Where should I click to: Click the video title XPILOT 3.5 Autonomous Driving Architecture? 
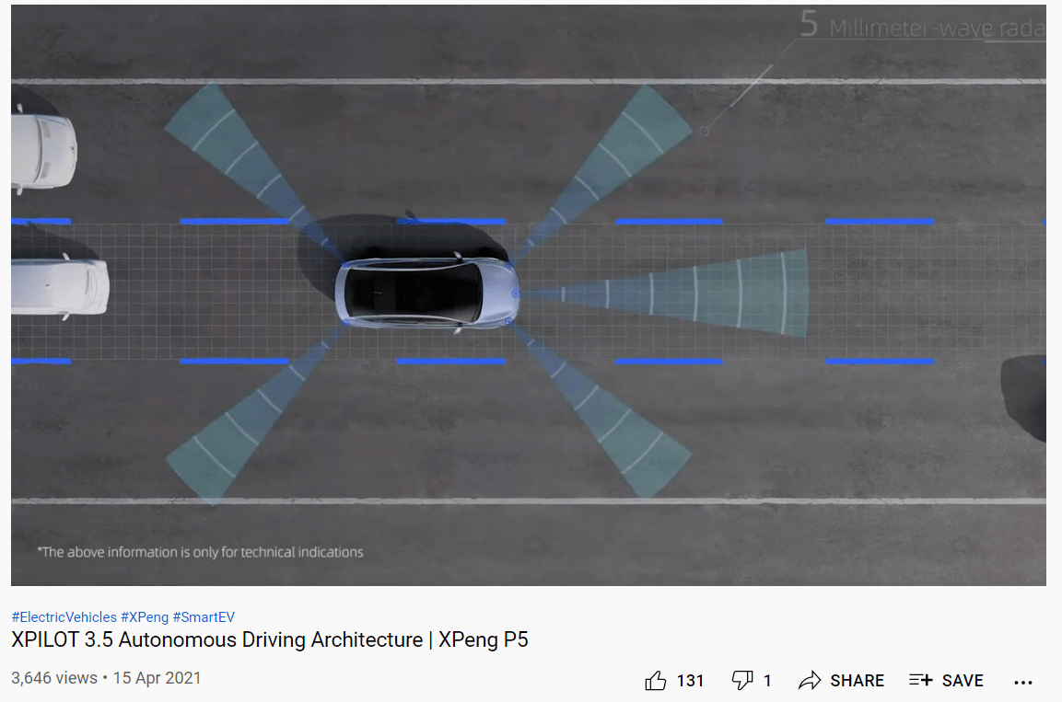pos(270,639)
